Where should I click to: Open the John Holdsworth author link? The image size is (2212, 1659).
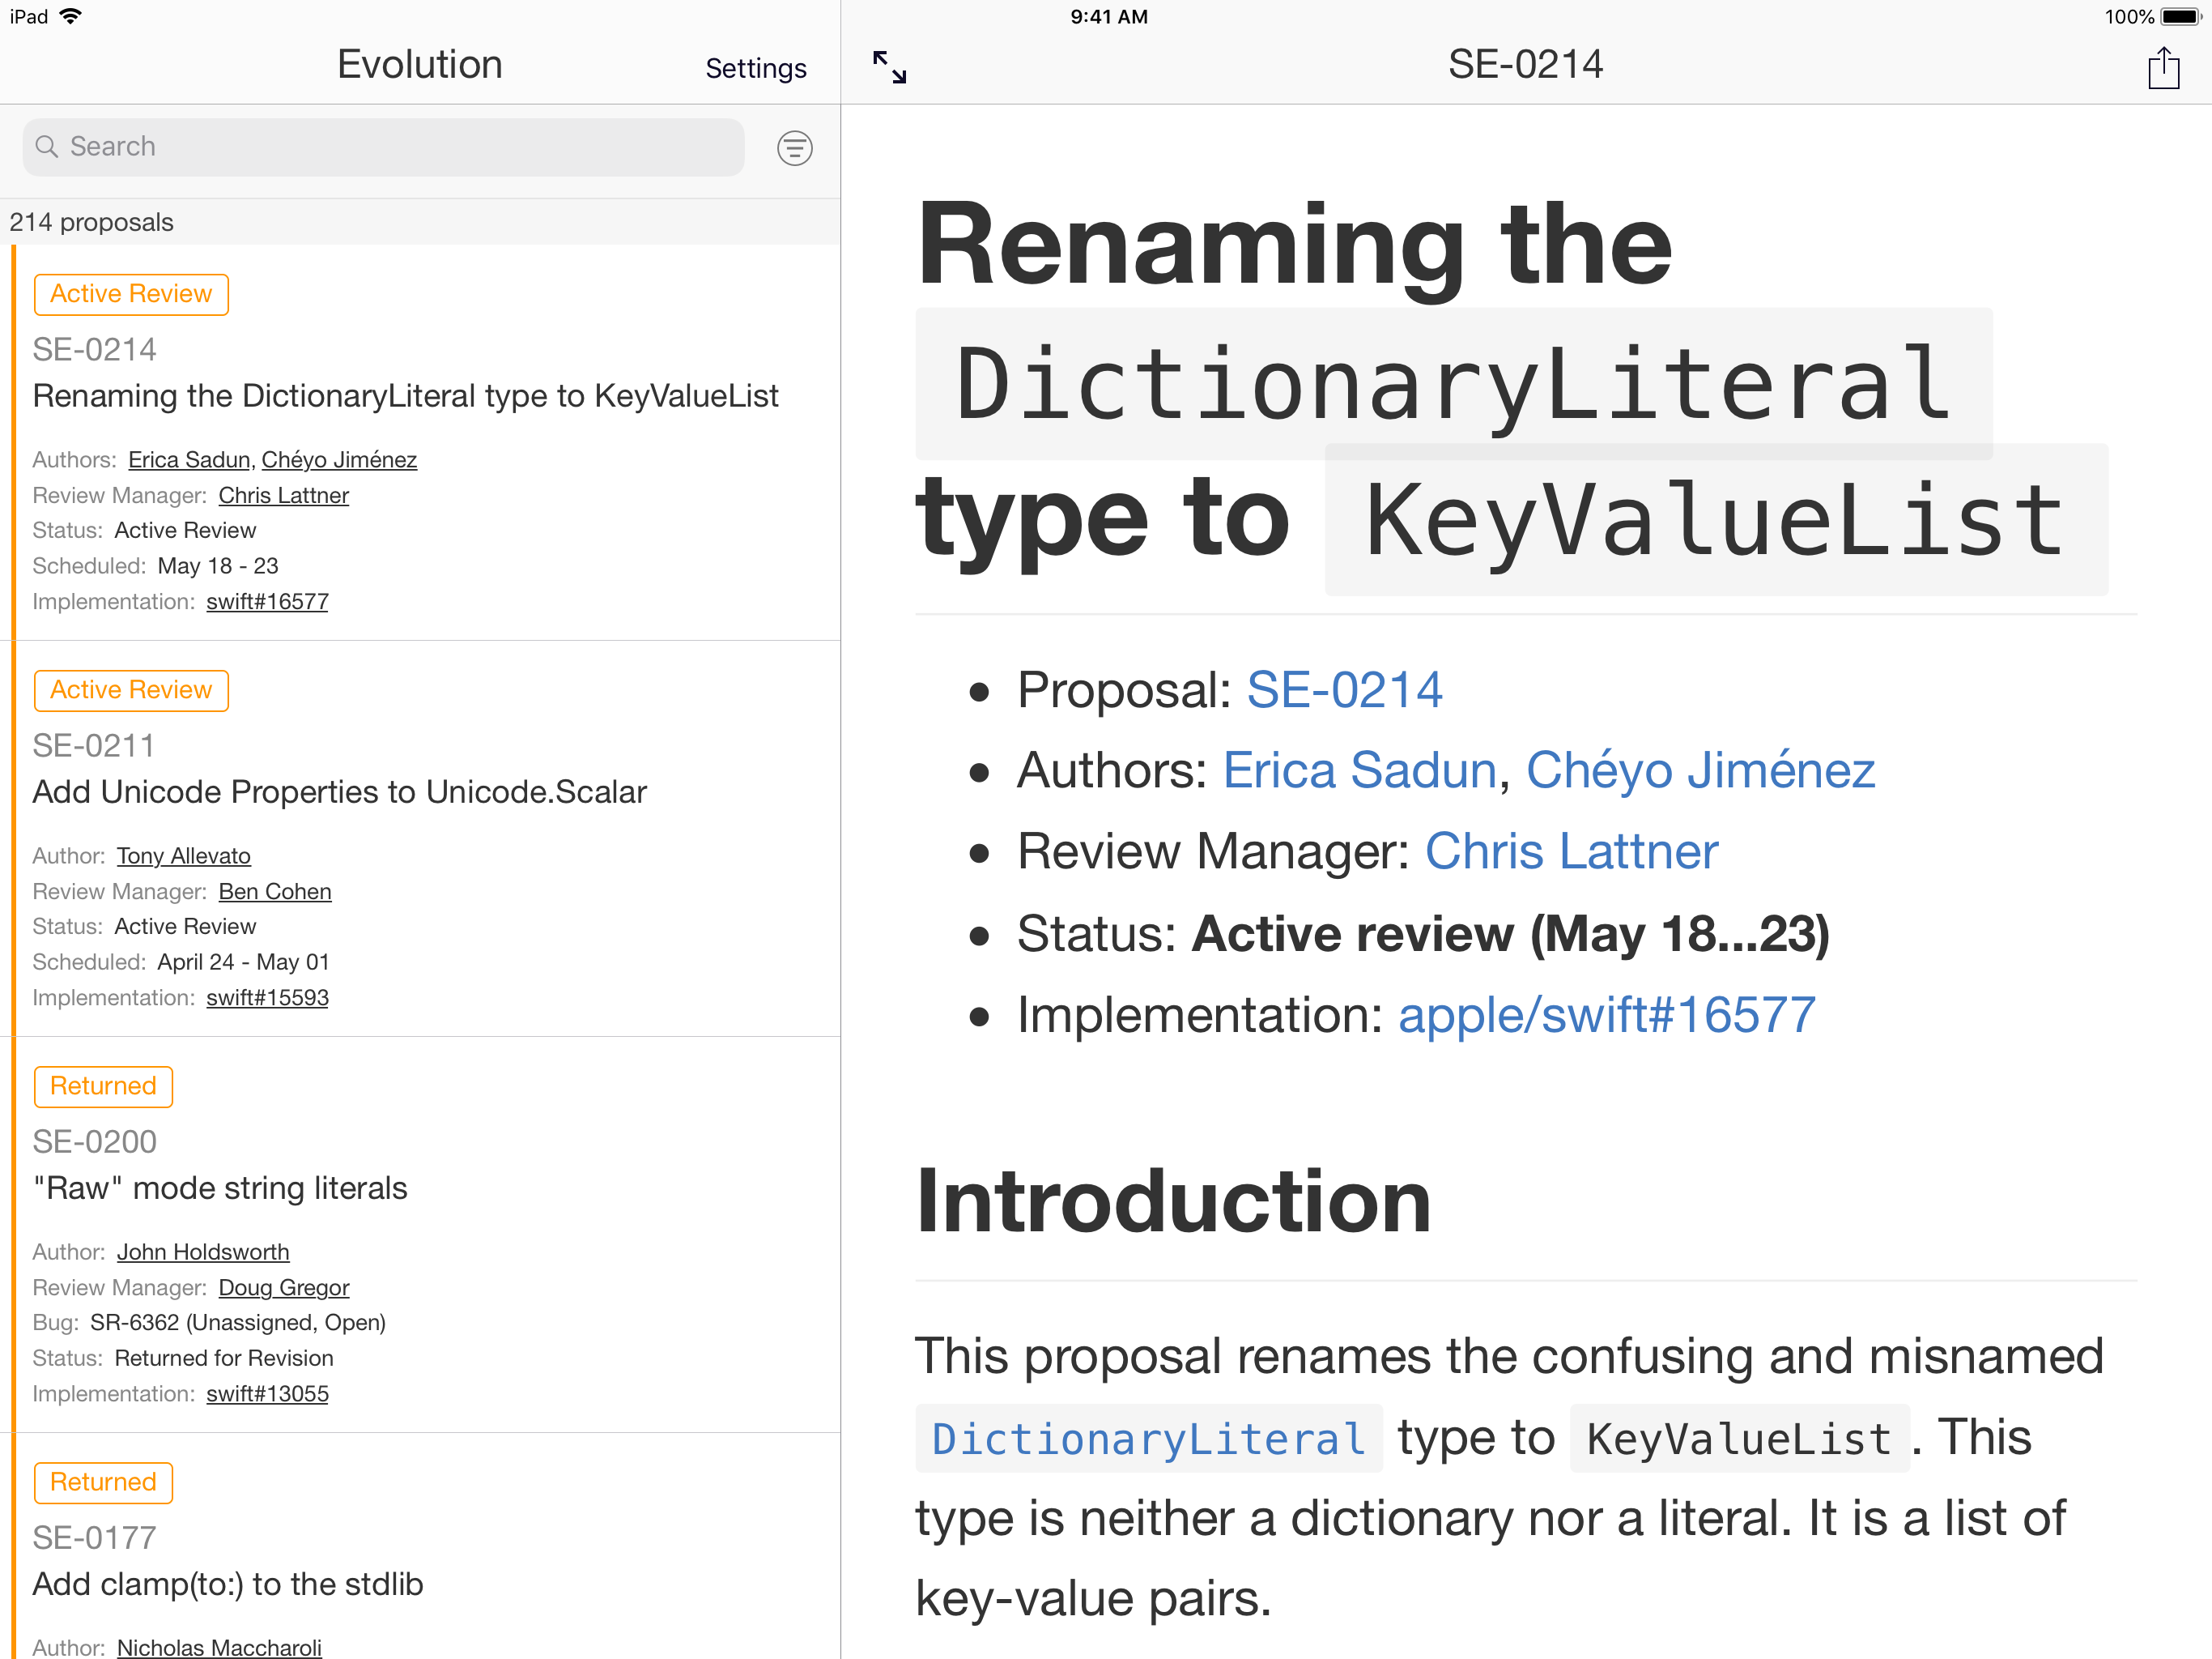(x=203, y=1252)
